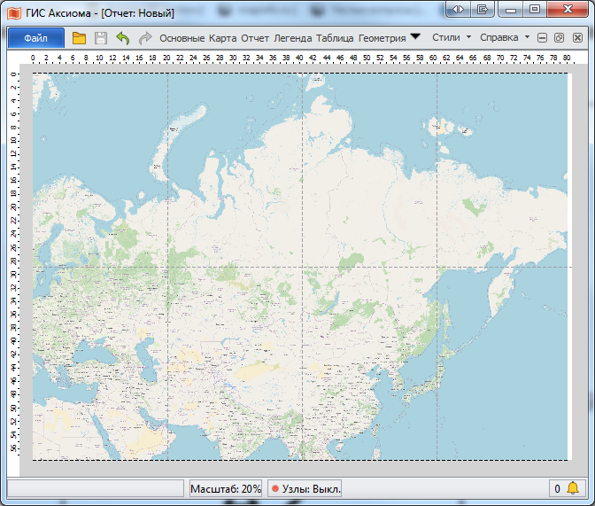Toggle the Узлы: Выкл. nodes mode
The width and height of the screenshot is (595, 506).
305,488
